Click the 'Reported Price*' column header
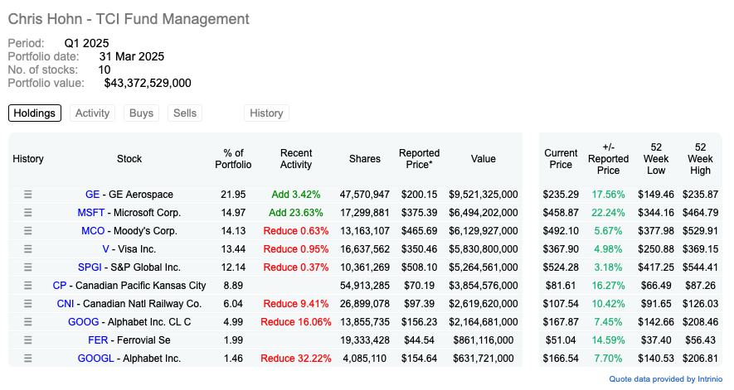Image resolution: width=734 pixels, height=390 pixels. point(419,159)
